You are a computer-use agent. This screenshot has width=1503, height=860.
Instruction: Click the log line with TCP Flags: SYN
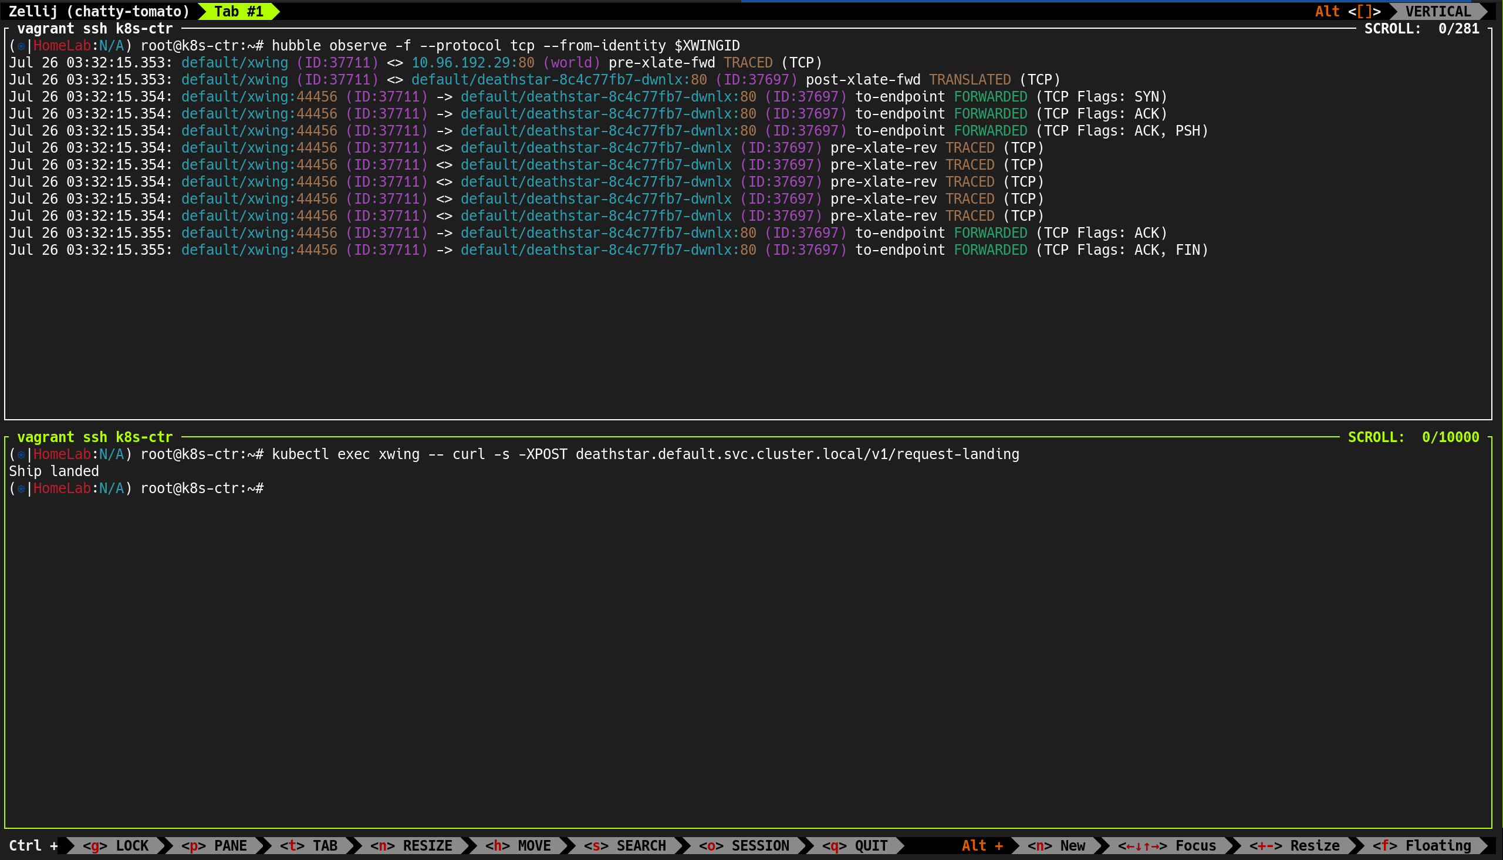coord(587,96)
